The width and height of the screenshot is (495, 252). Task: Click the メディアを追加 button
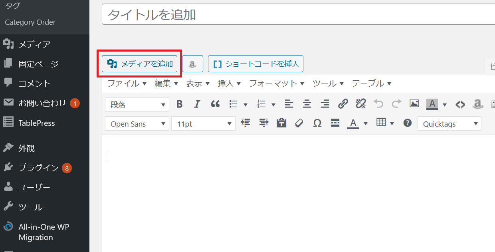(140, 64)
